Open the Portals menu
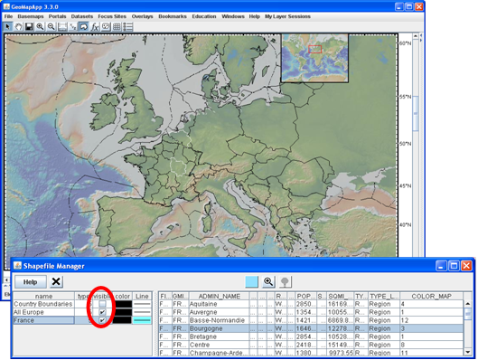Screen dimensions: 478x360 pos(57,16)
